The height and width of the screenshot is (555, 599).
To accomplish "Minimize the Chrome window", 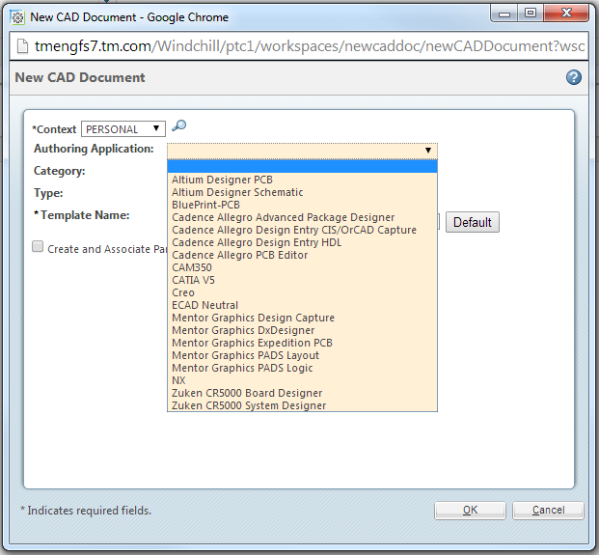I will [x=504, y=14].
